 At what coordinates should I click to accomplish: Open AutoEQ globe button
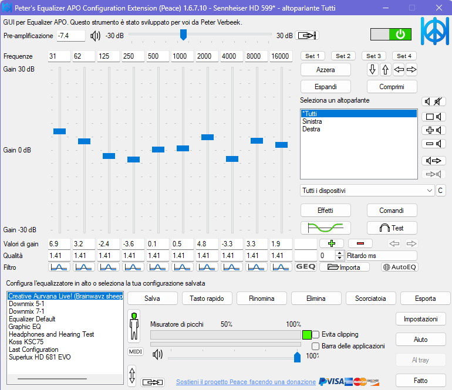click(400, 267)
